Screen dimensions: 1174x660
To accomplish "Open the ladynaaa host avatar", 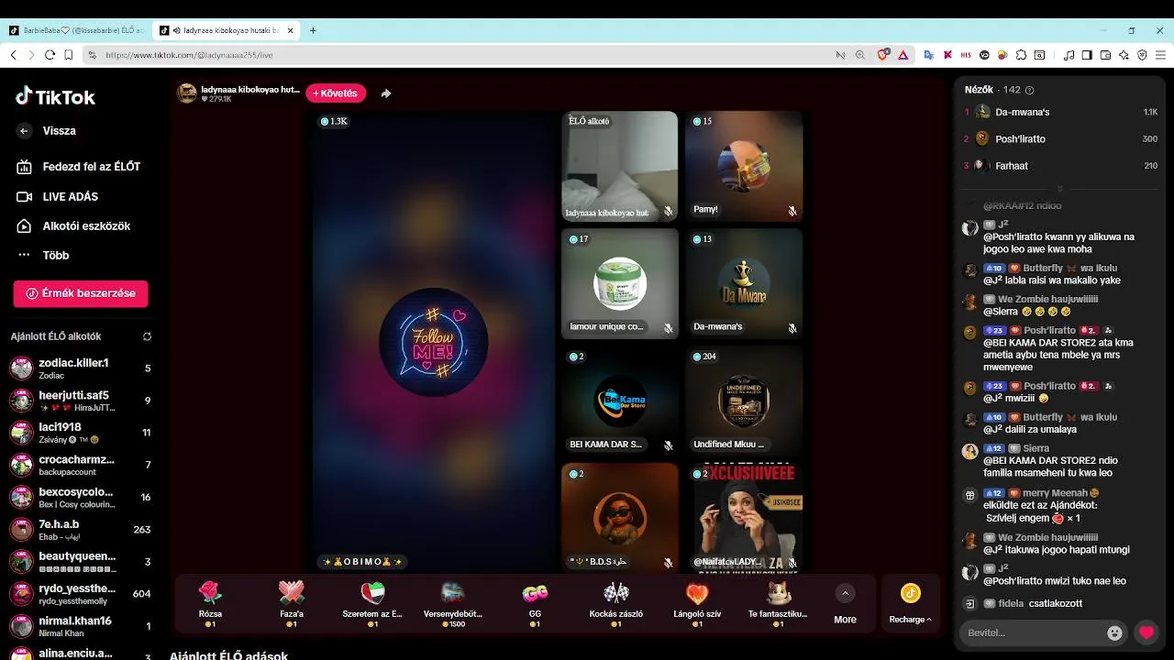I will (x=187, y=93).
